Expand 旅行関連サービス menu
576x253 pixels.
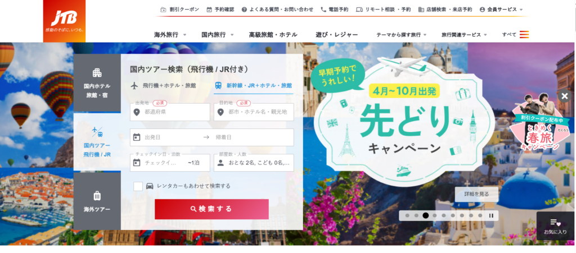point(464,35)
